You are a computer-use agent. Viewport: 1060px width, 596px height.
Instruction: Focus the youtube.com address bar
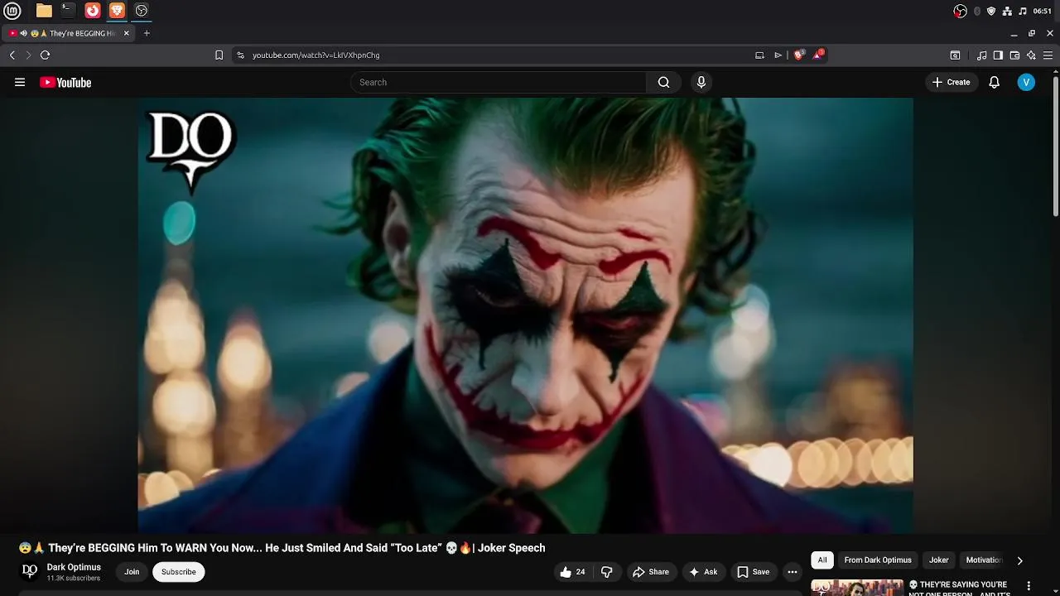(497, 55)
